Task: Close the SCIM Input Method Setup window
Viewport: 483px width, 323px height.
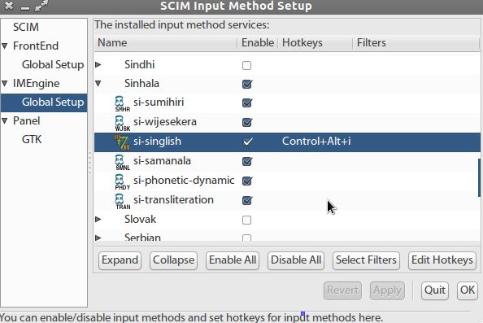Action: [9, 6]
